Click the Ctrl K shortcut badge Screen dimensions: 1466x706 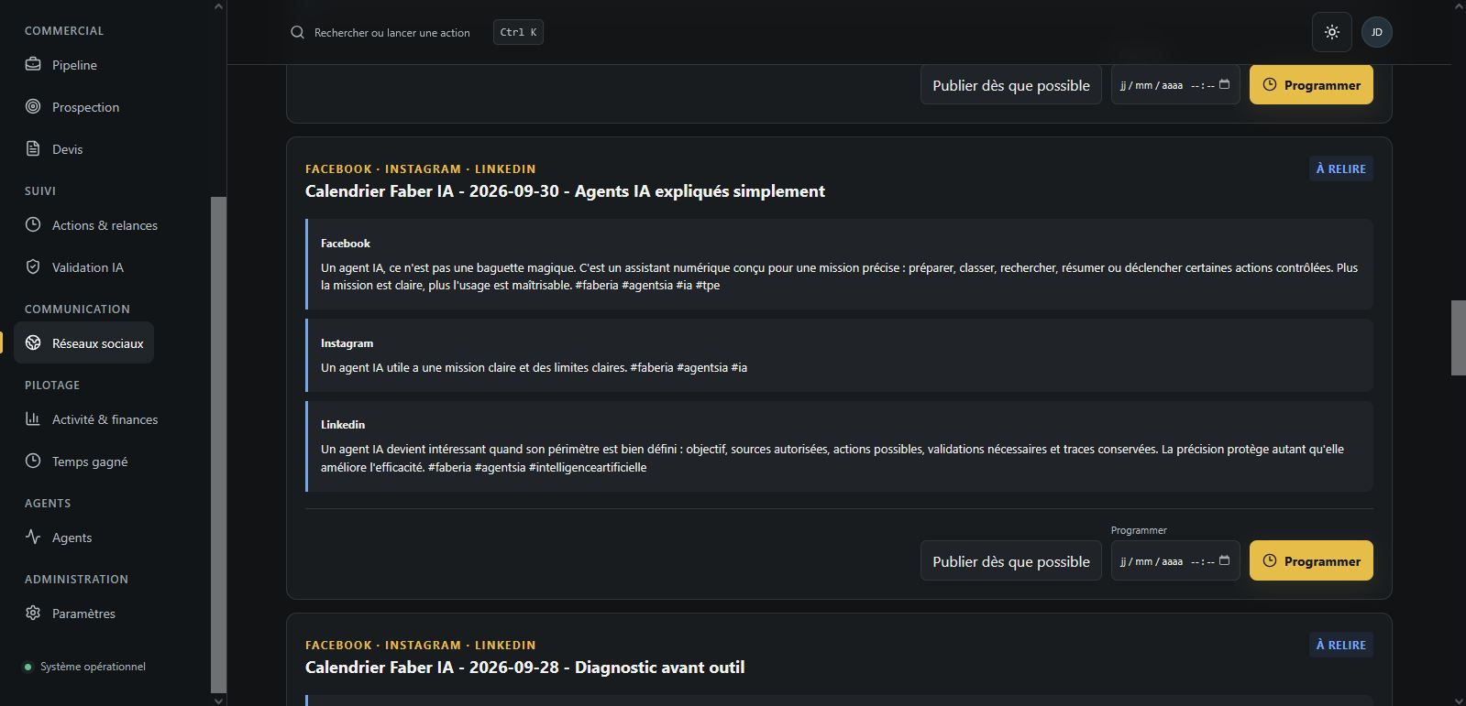point(518,32)
